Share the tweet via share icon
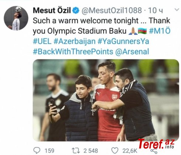 [x=154, y=151]
